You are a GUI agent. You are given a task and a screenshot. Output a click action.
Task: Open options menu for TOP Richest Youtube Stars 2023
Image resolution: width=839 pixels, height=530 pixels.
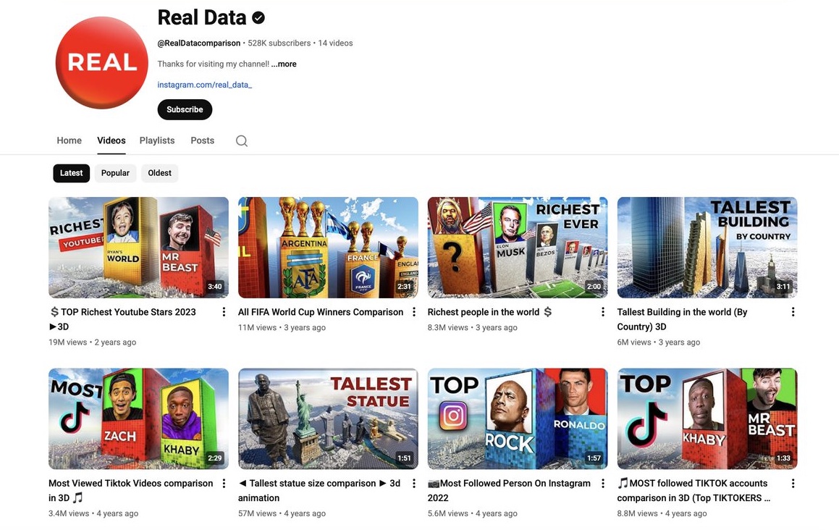224,312
